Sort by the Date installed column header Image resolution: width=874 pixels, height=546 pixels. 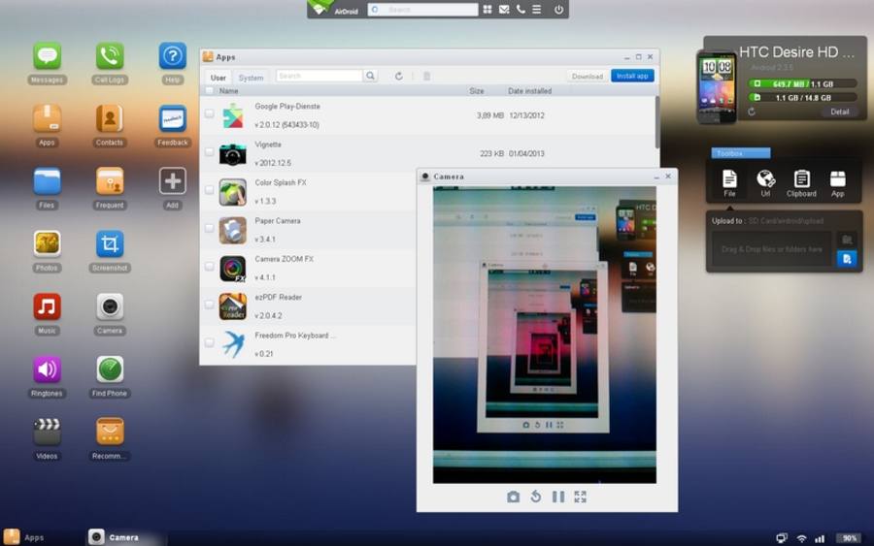(529, 91)
